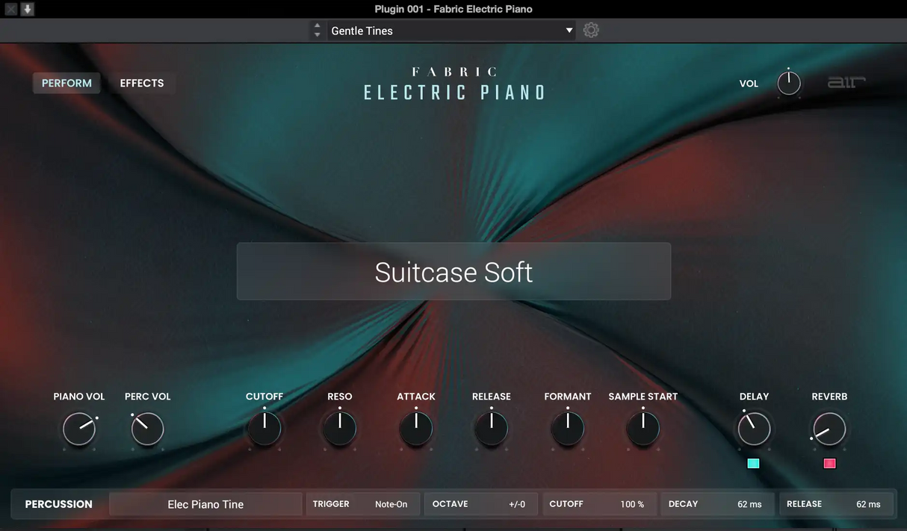Click the master VOL knob
Viewport: 907px width, 531px height.
click(788, 83)
